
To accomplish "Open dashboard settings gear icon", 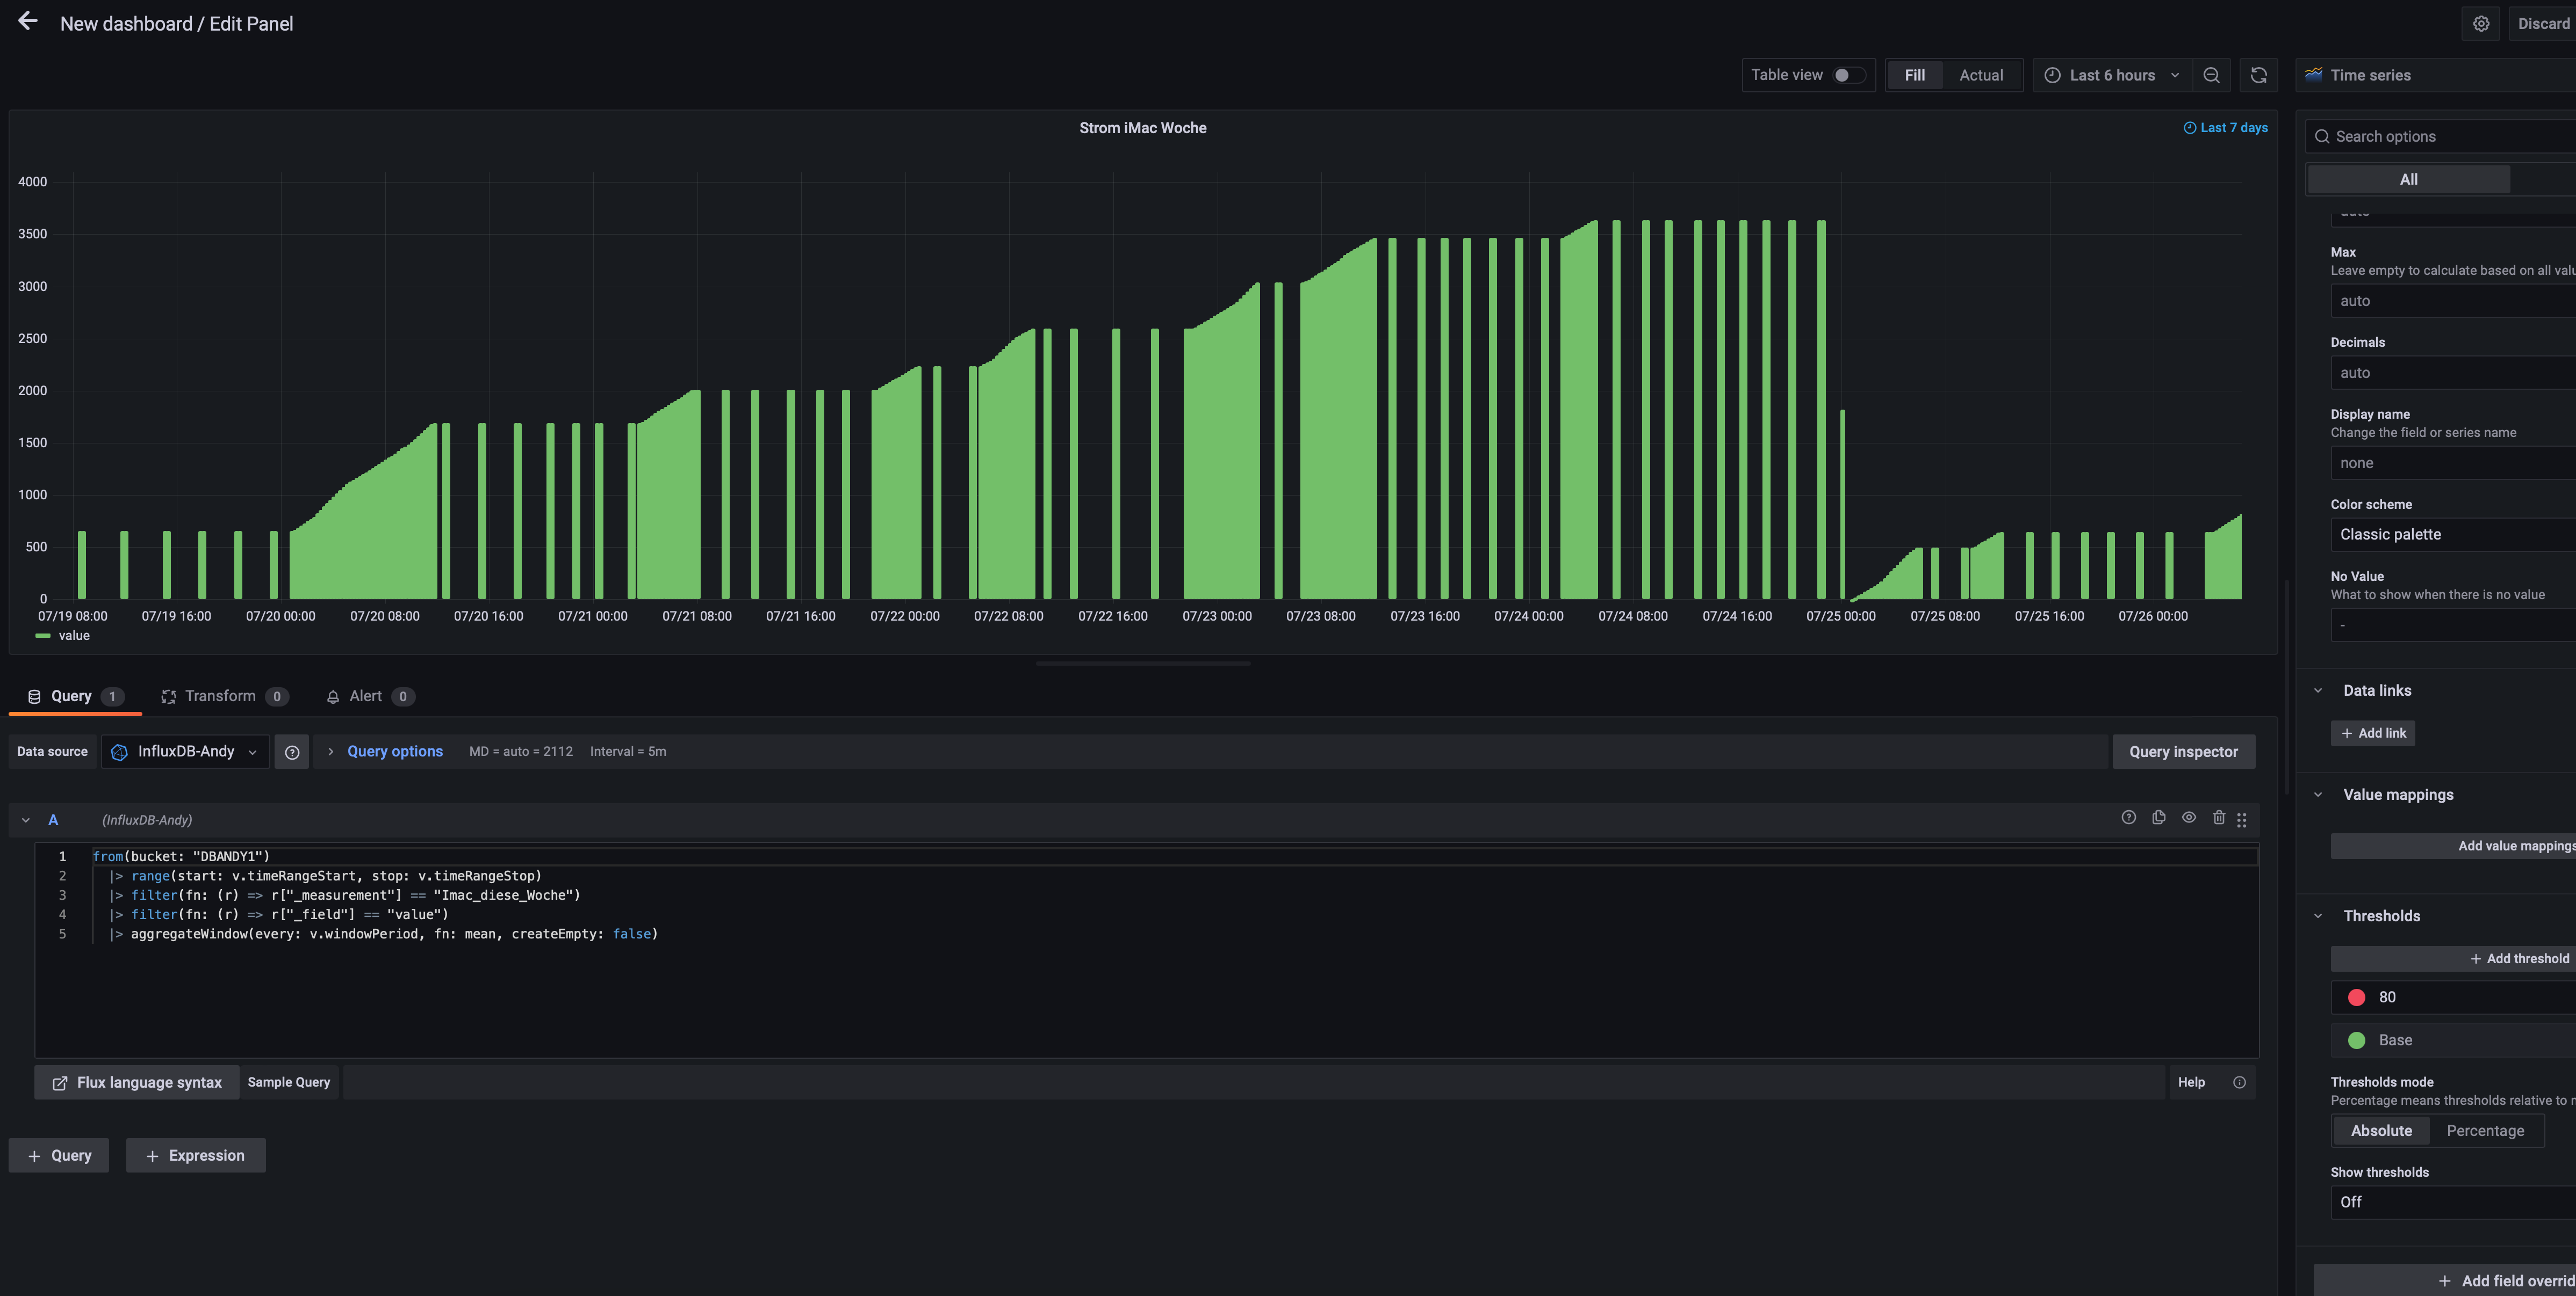I will (x=2481, y=24).
